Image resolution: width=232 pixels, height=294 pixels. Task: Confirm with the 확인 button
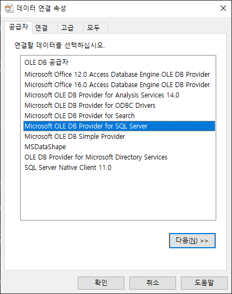pos(101,283)
